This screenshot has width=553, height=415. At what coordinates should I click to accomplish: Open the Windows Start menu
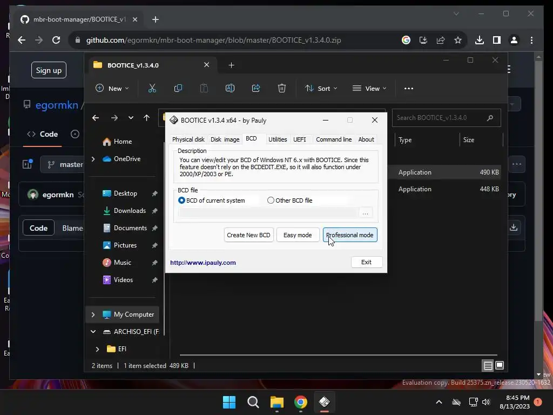[x=229, y=402]
